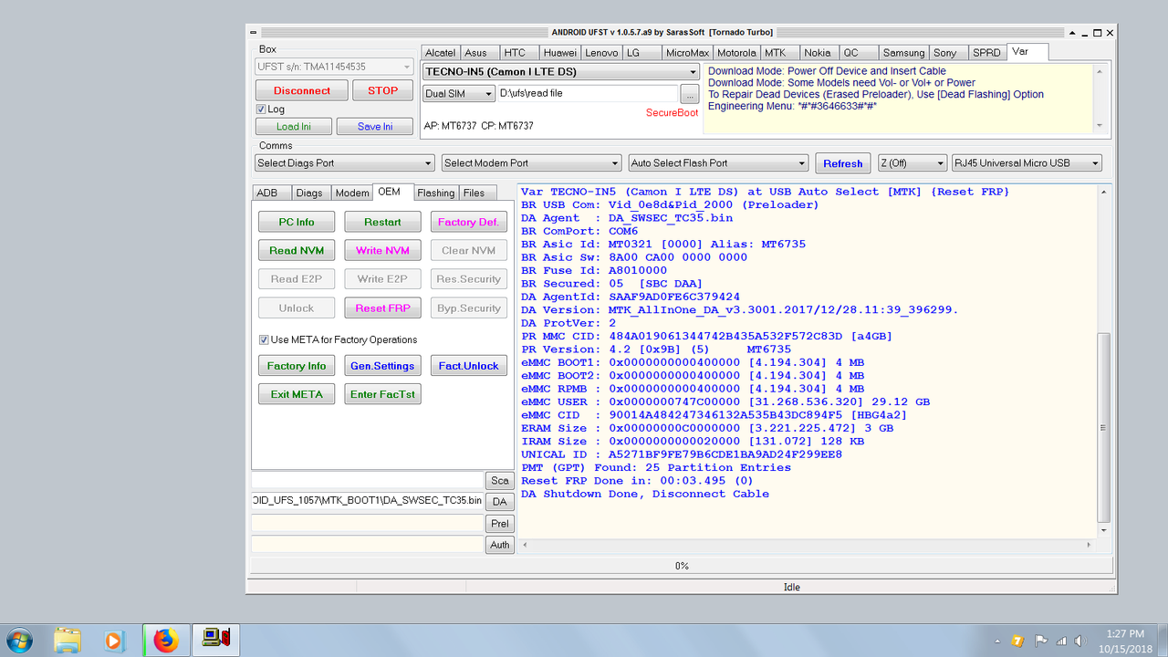Open Action Center flag tray icon
1168x657 pixels.
click(x=1039, y=641)
